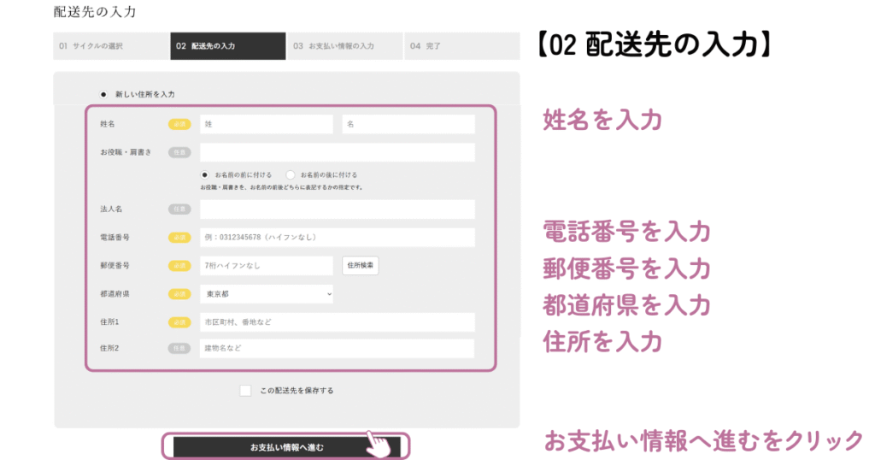This screenshot has height=460, width=875.
Task: Jump to step 04 完了 tab
Action: pyautogui.click(x=462, y=46)
